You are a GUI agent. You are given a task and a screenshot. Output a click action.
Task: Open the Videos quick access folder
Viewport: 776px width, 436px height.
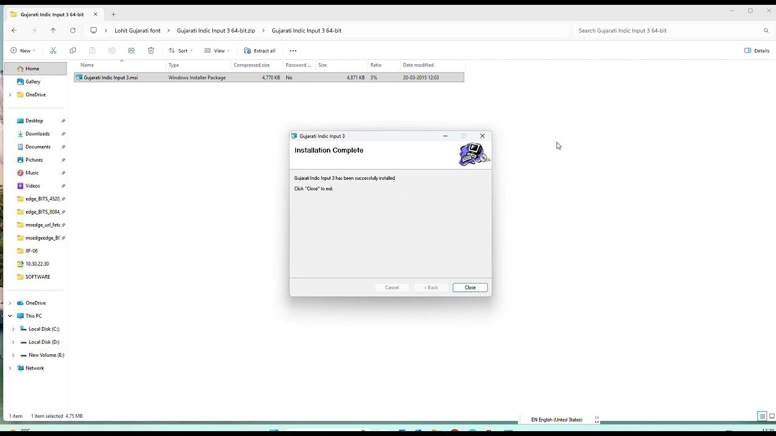[x=33, y=186]
